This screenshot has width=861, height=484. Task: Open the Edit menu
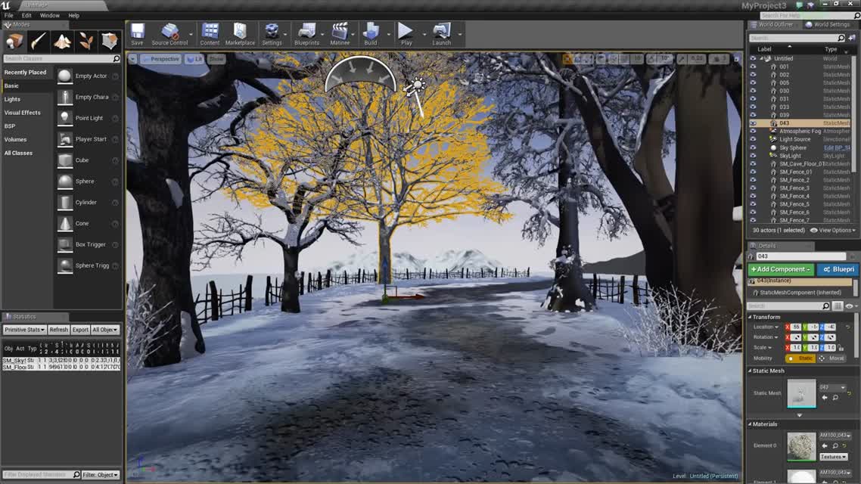click(26, 15)
